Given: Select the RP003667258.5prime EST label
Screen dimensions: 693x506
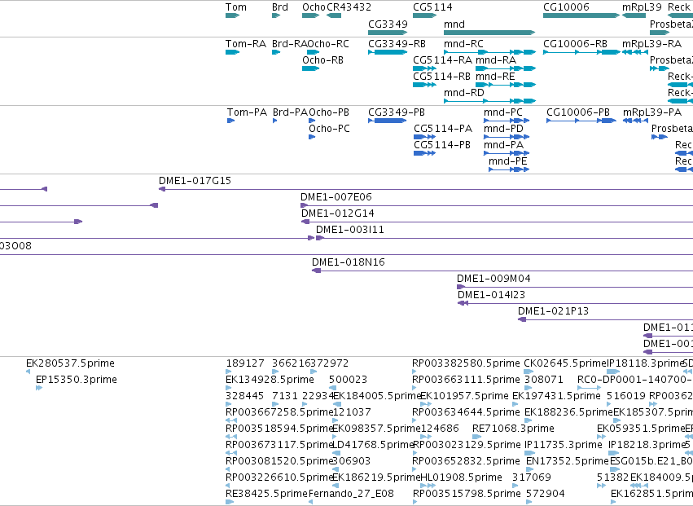Looking at the screenshot, I should coord(279,412).
